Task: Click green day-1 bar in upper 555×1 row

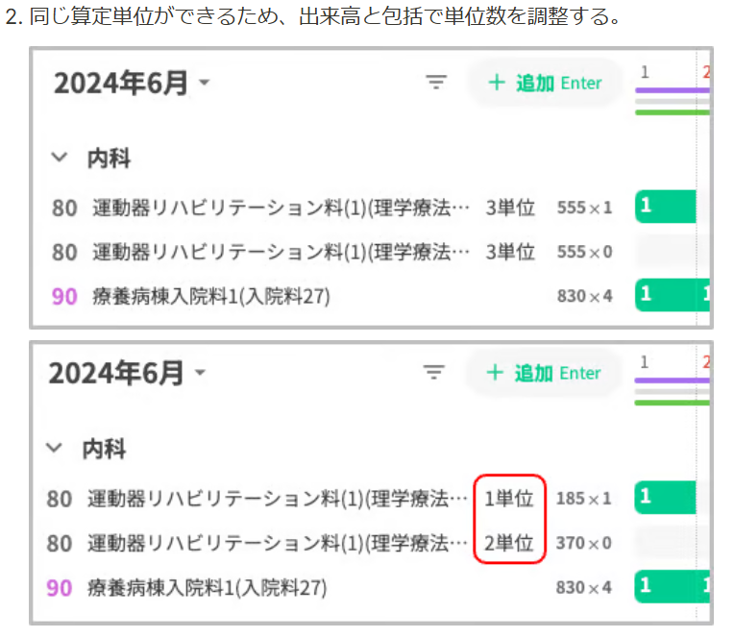Action: pos(665,206)
